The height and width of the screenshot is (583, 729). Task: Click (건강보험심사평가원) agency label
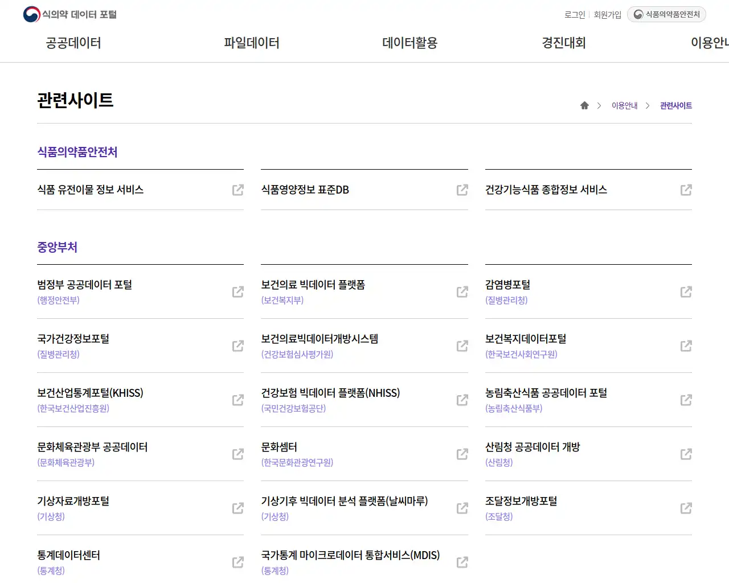tap(297, 354)
